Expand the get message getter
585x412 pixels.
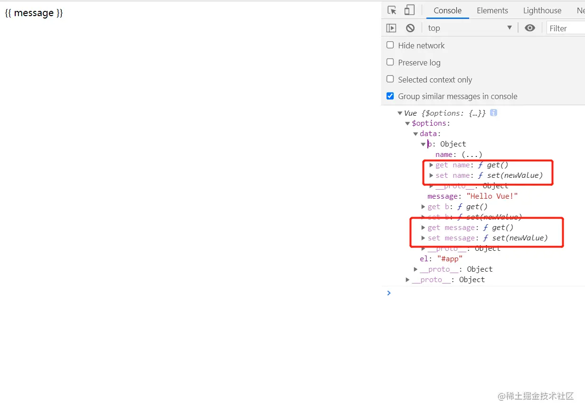coord(423,228)
